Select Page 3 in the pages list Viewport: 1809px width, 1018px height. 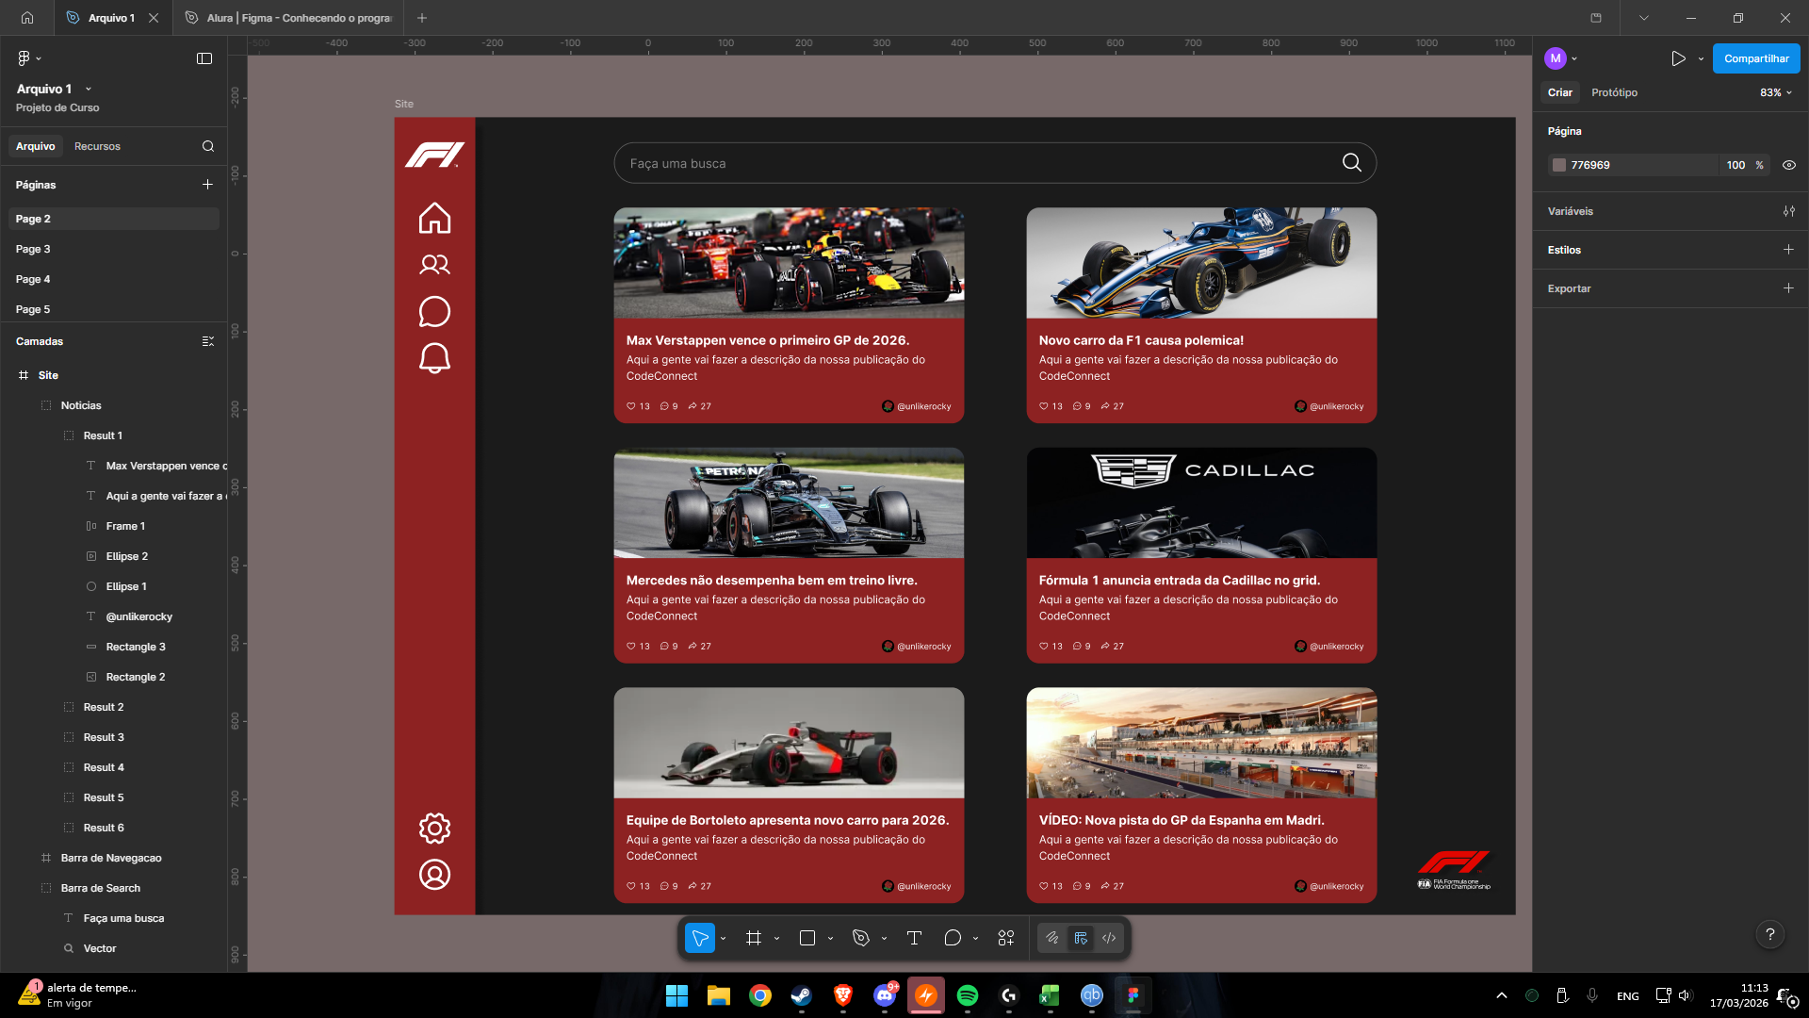(32, 249)
